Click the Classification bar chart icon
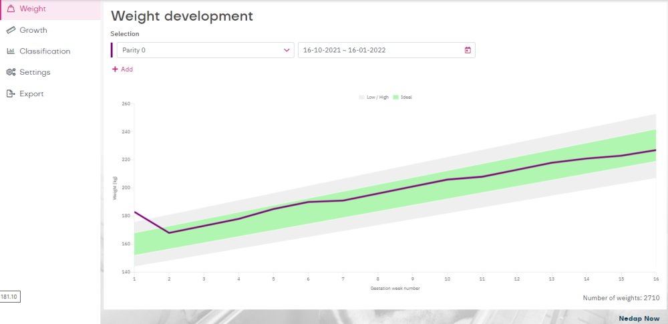 [11, 51]
